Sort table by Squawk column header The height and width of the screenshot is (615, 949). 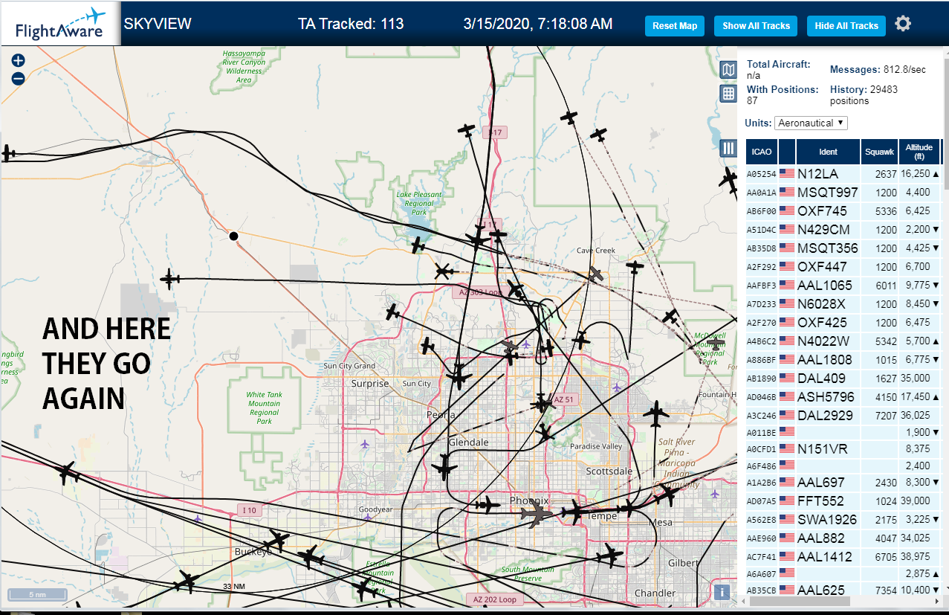point(879,152)
